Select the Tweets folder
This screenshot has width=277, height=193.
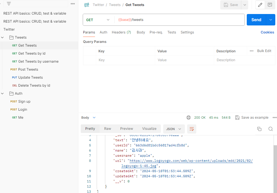18,37
